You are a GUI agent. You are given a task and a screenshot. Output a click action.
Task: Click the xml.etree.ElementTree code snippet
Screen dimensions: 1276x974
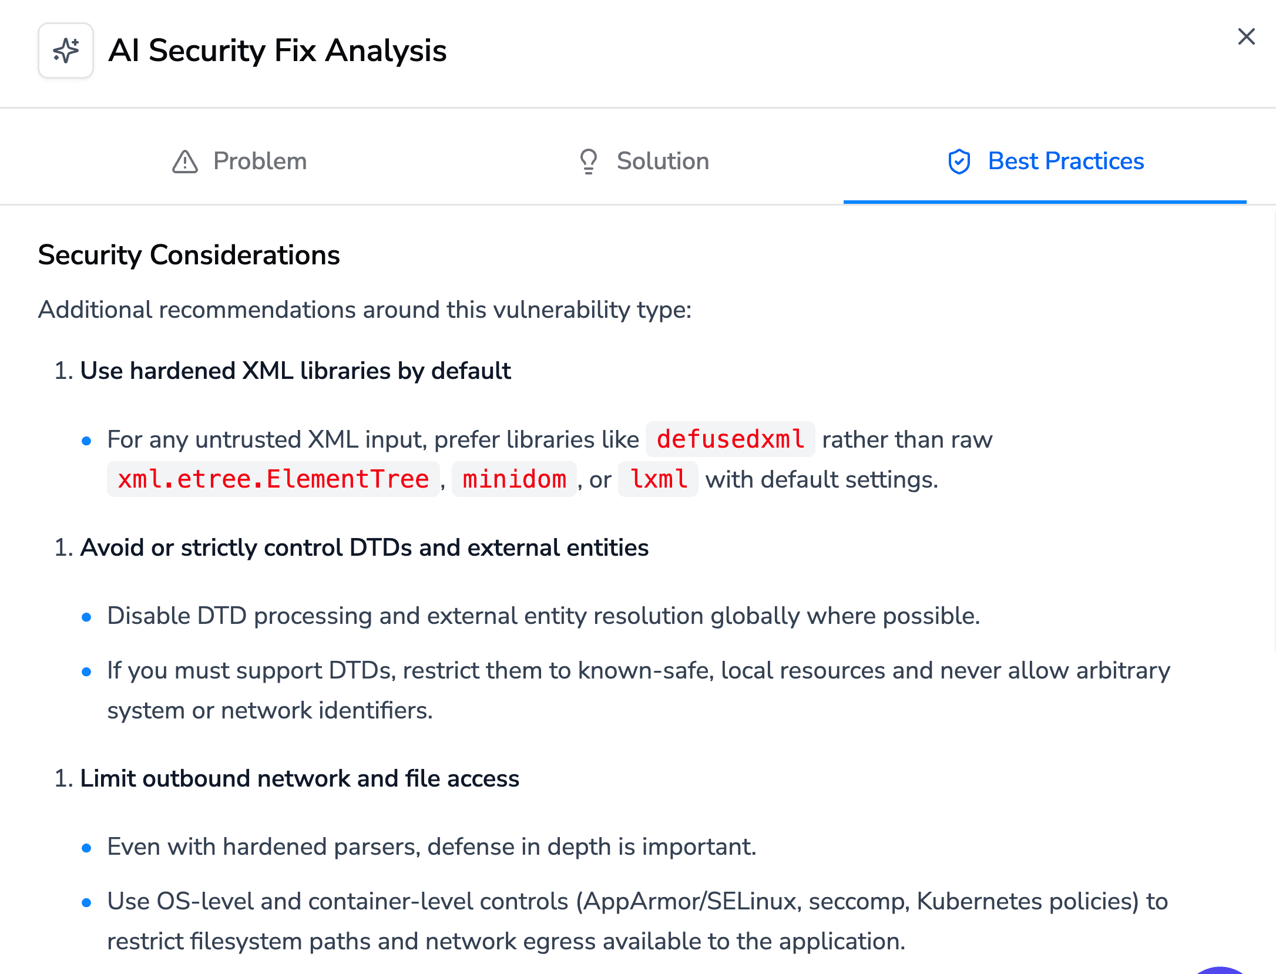point(273,479)
